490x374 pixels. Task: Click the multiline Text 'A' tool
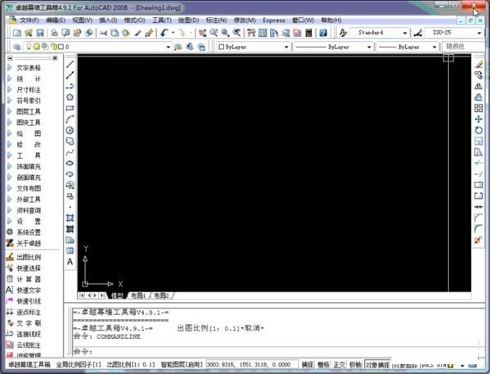tap(70, 261)
